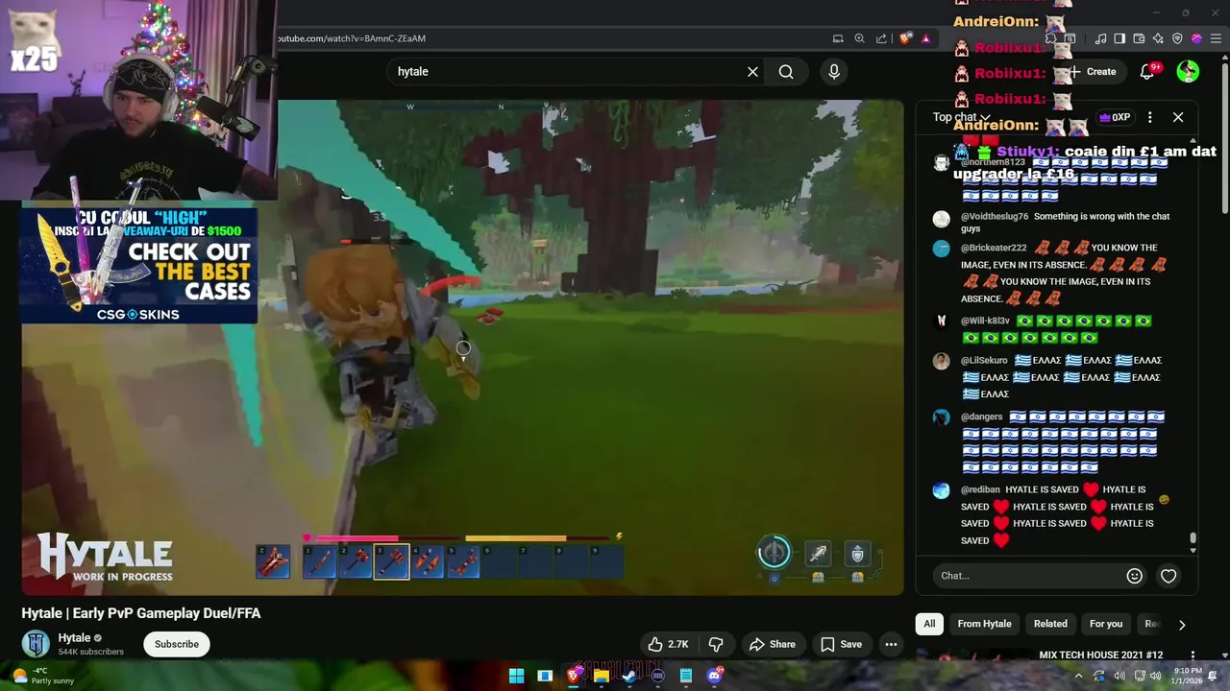This screenshot has width=1230, height=691.
Task: Open Brave VPN shield icon
Action: 1177,38
